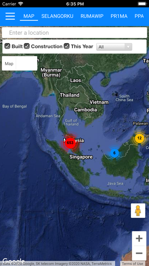Tap the Bay of Bengal label
Screen dimensions: 149x266
[14, 106]
